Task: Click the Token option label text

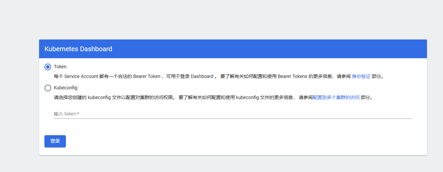Action: 60,67
